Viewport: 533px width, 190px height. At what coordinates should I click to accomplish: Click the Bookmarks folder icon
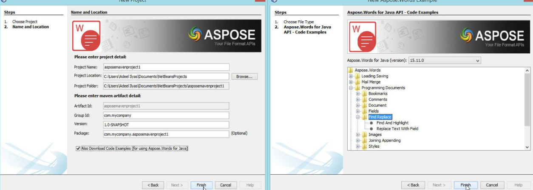[364, 94]
